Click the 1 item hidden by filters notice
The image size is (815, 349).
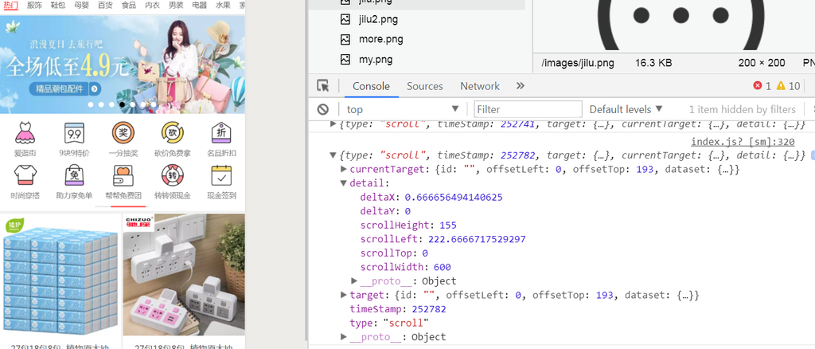click(x=743, y=109)
